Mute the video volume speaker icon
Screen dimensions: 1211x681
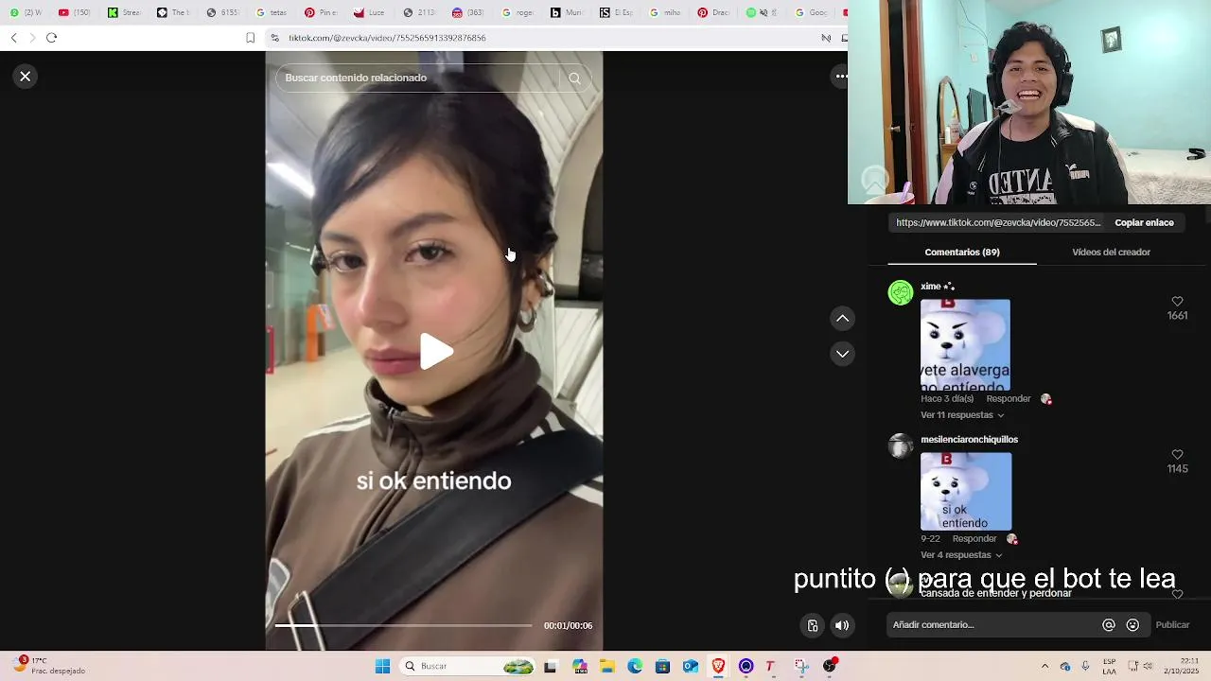(842, 625)
